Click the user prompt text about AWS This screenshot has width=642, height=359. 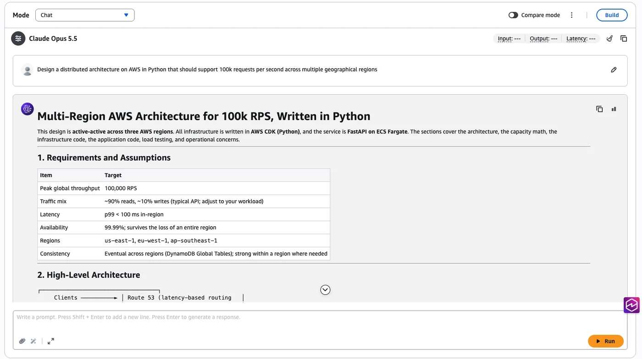point(207,70)
